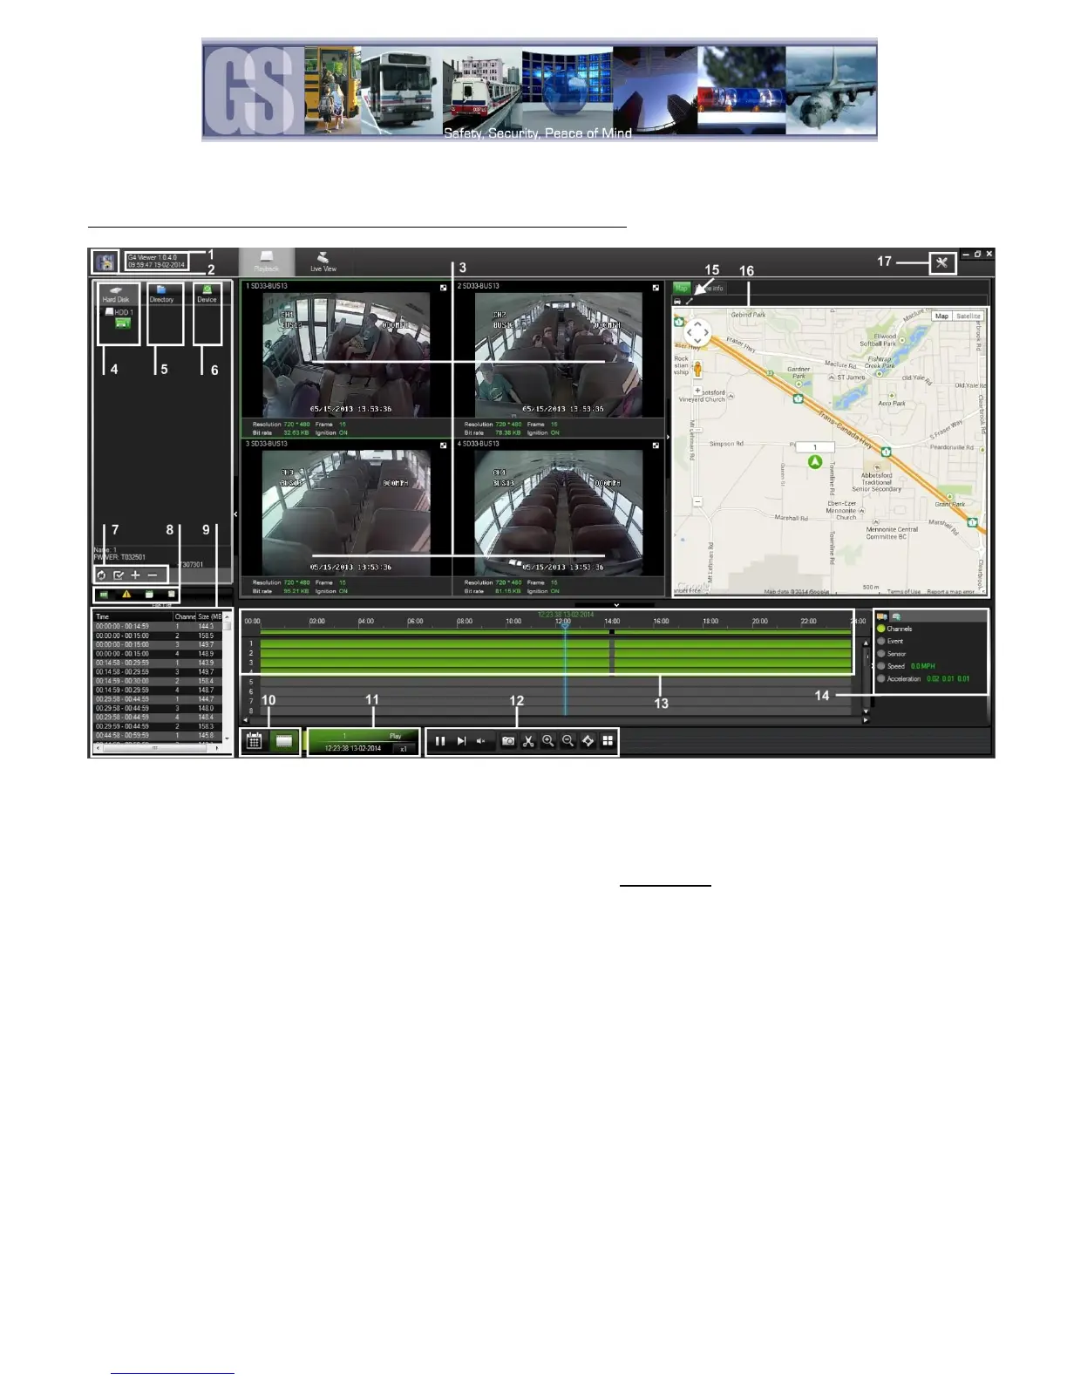The image size is (1067, 1381).
Task: Click the plus add icon in sidebar
Action: coord(135,575)
